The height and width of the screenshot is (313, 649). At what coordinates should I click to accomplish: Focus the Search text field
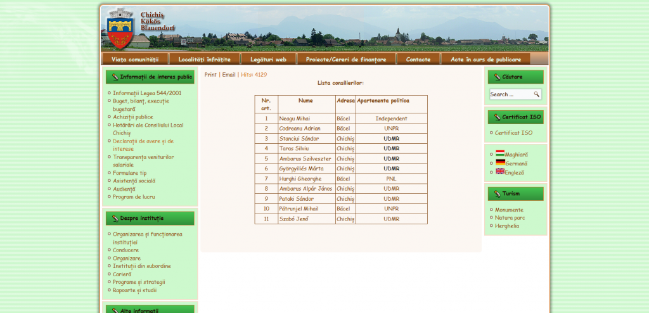[510, 94]
